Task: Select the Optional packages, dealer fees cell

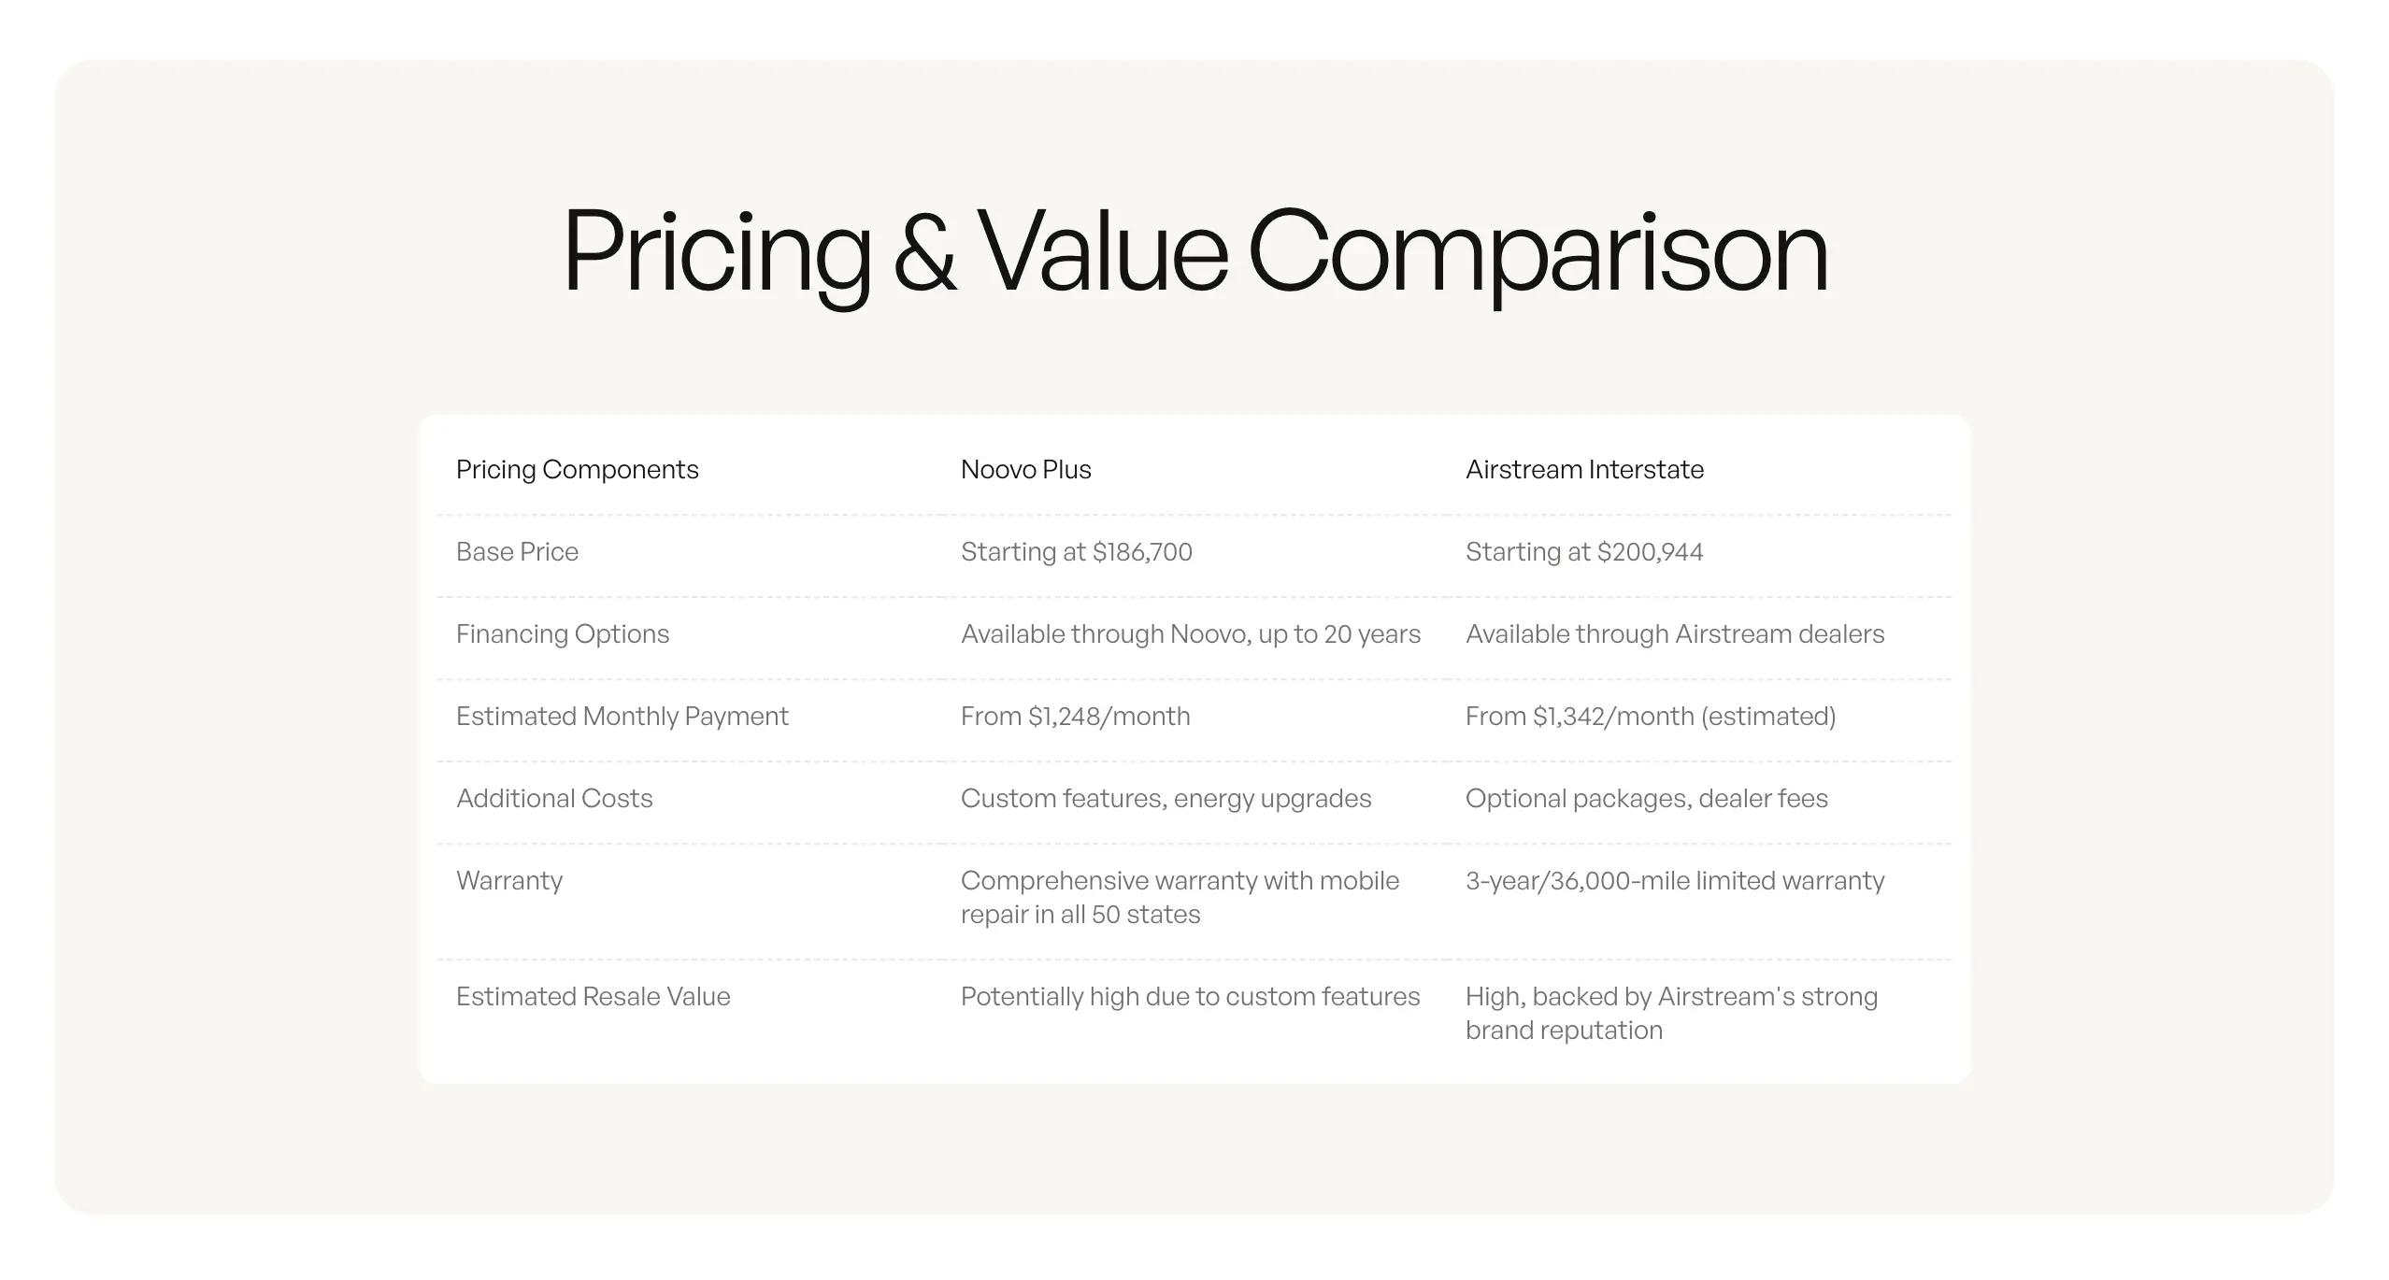Action: click(x=1647, y=798)
